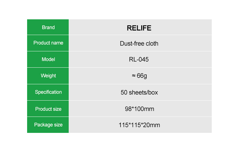
Task: Click the Product name label cell
Action: pyautogui.click(x=48, y=43)
